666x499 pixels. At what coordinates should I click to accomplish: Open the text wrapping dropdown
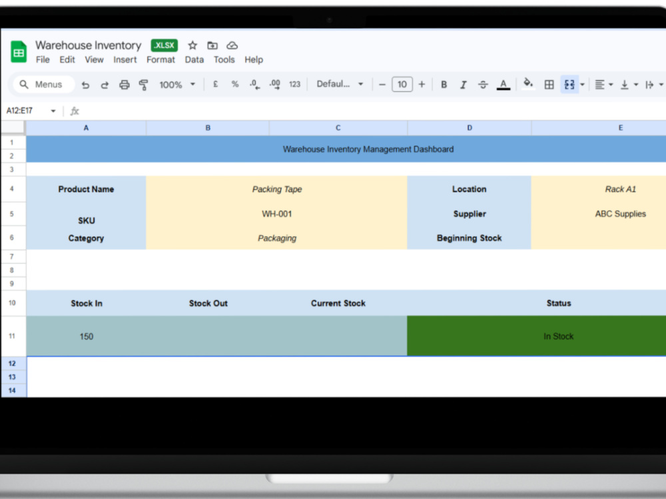click(x=654, y=84)
